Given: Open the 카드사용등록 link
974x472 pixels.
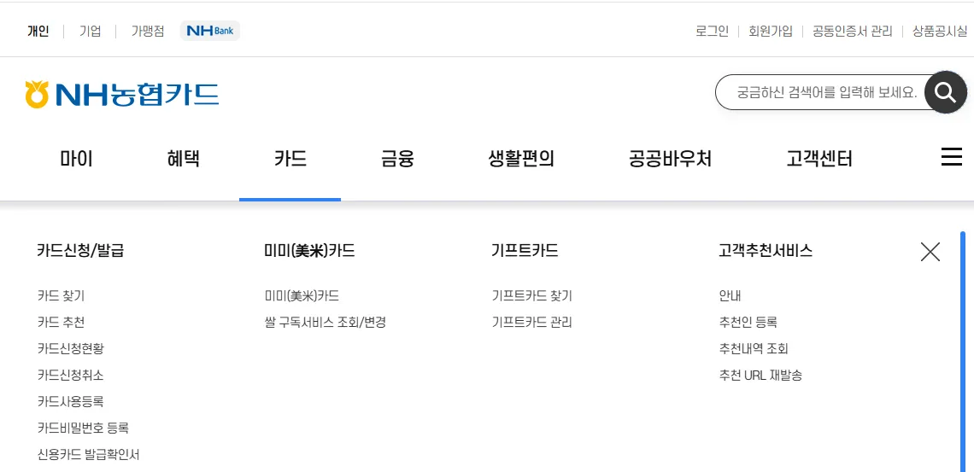Looking at the screenshot, I should point(71,401).
